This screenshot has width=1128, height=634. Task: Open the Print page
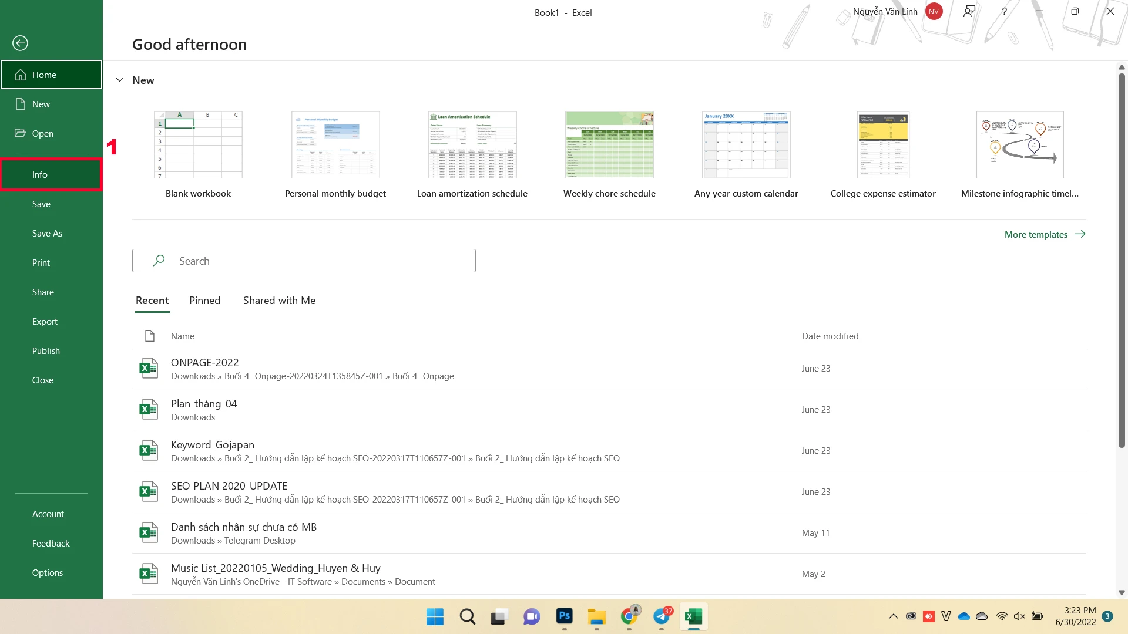[x=51, y=262]
